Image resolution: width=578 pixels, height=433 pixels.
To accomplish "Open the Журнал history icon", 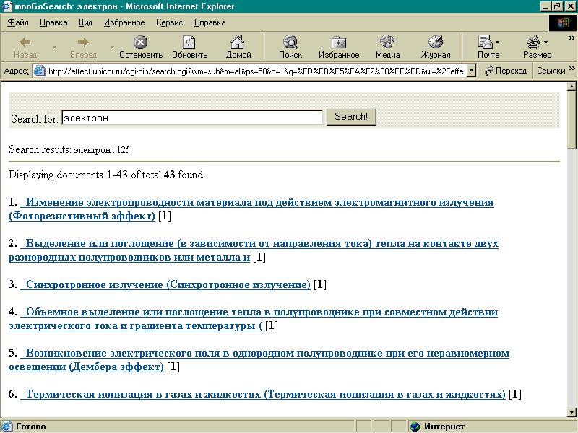I will click(436, 42).
